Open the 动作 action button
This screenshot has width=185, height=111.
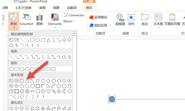click(131, 20)
